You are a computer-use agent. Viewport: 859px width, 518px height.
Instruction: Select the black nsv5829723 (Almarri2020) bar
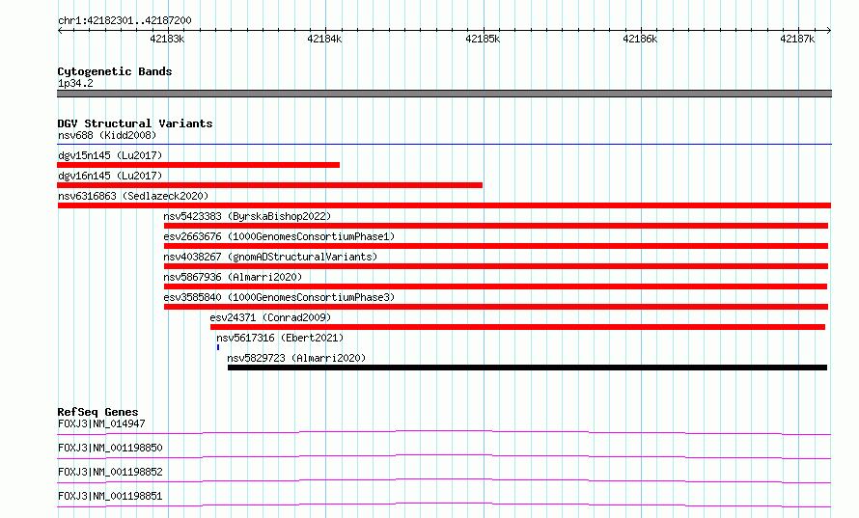[528, 368]
